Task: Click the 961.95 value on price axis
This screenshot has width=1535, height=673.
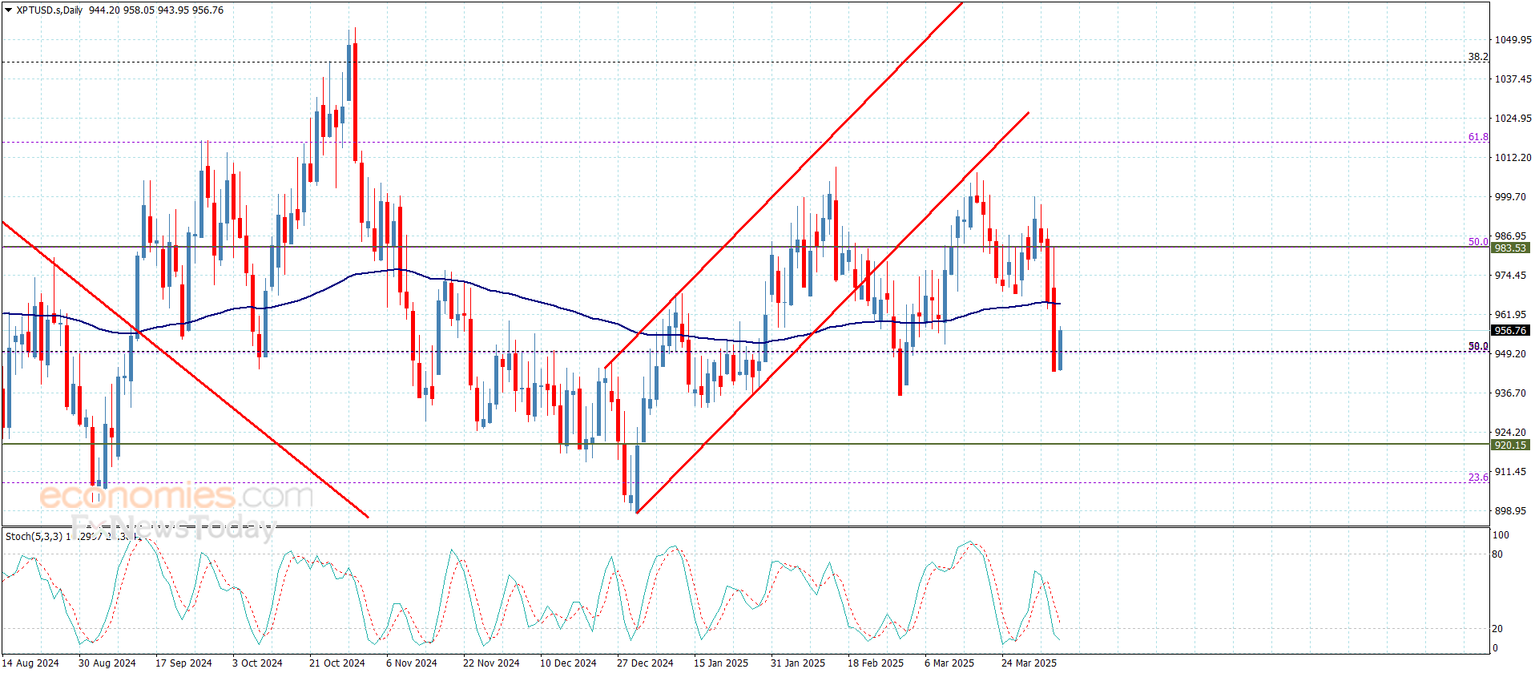Action: [x=1510, y=315]
